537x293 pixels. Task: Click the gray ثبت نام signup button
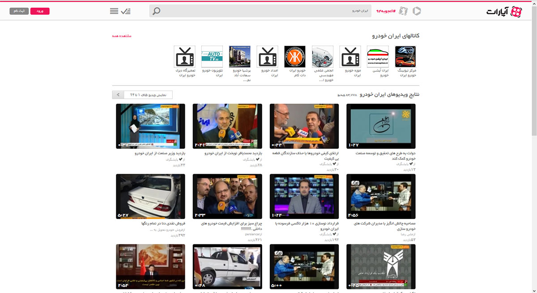point(19,11)
